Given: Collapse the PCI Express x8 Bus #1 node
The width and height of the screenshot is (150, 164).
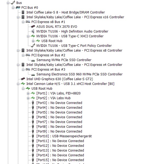Looking at the screenshot, I should (x=23, y=22).
